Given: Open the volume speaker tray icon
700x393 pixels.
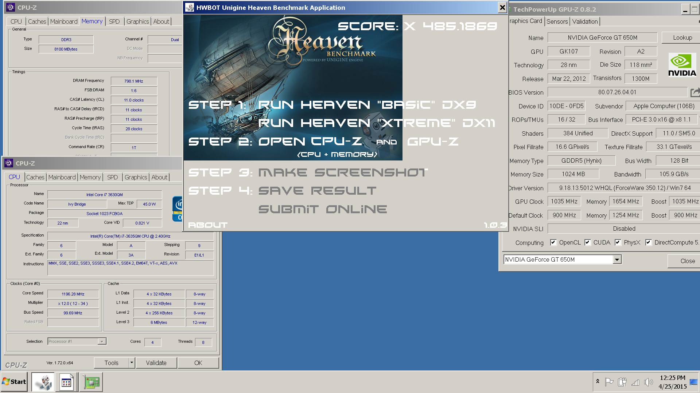Looking at the screenshot, I should point(648,382).
